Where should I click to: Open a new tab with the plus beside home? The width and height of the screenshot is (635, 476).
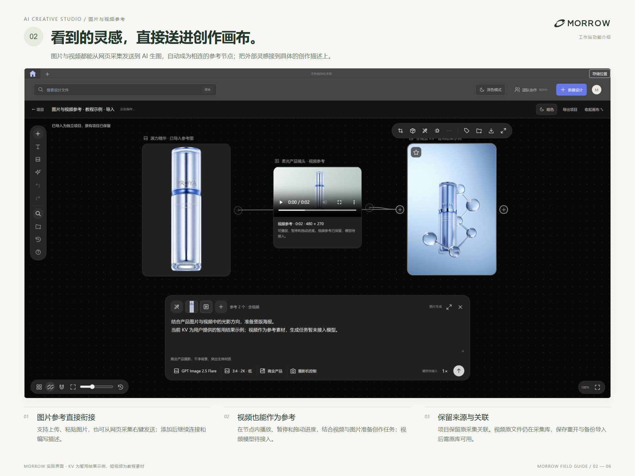[47, 74]
